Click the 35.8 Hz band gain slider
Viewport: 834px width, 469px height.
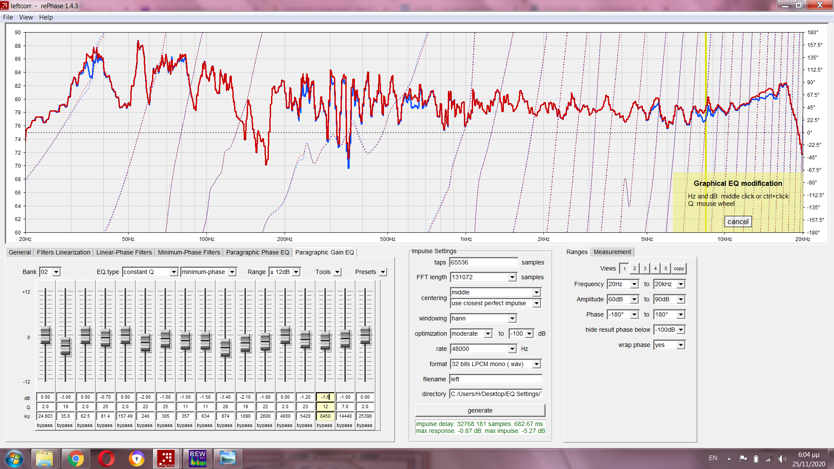[65, 346]
